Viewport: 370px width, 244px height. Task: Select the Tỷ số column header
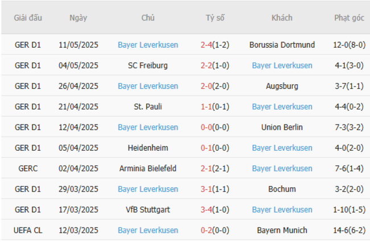[215, 18]
